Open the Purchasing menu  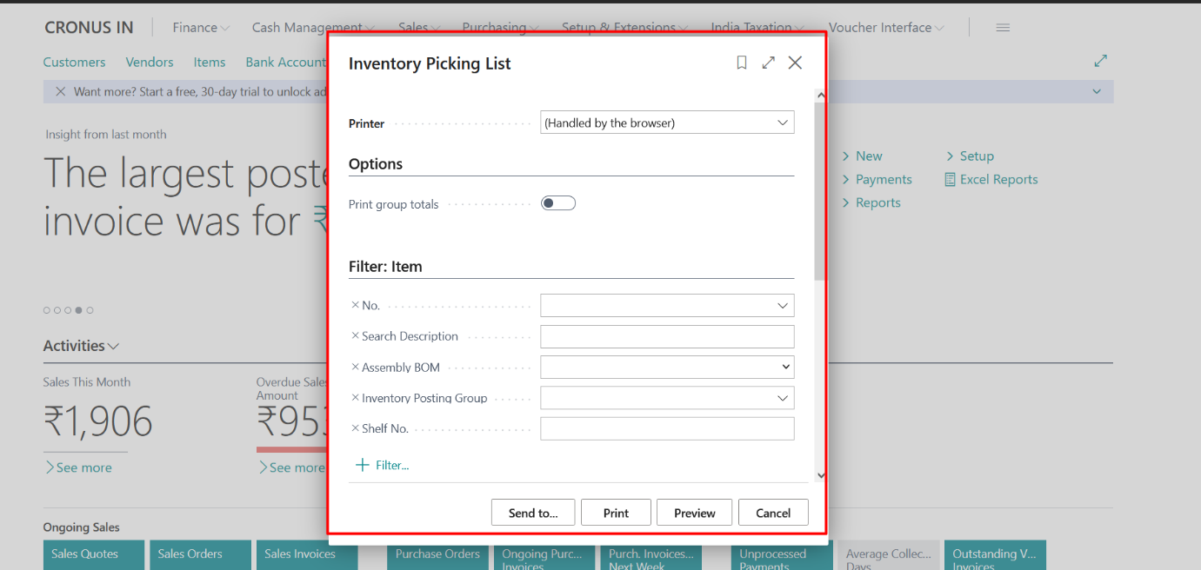[494, 27]
